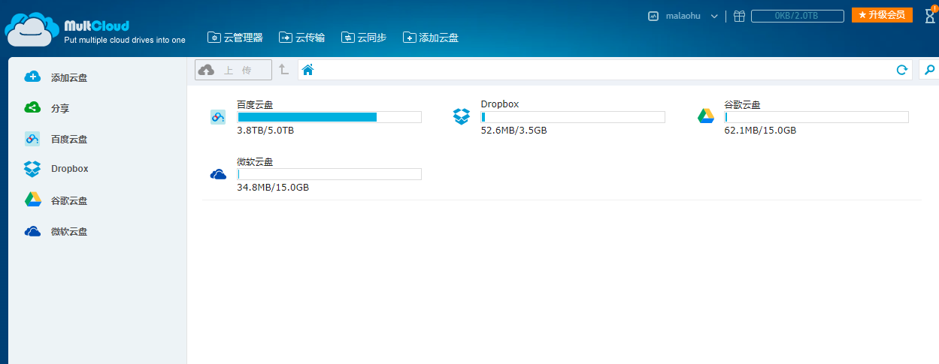939x364 pixels.
Task: Click the 34.8MB/15.0GB usage text
Action: click(273, 188)
